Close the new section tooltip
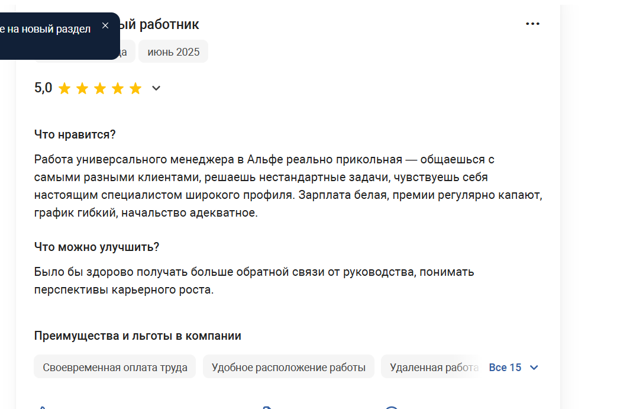 pos(105,25)
